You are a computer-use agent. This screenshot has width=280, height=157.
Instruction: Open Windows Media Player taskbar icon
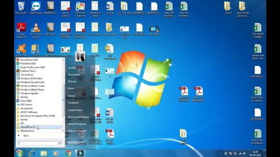pos(56,153)
